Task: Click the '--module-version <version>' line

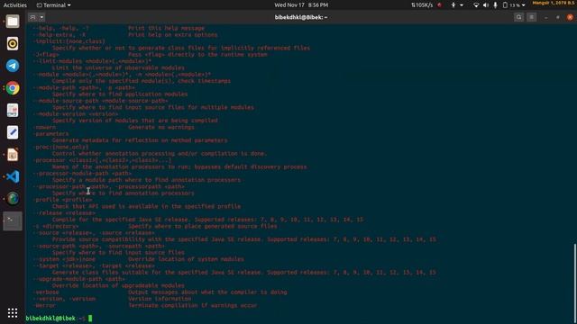Action: (76, 114)
